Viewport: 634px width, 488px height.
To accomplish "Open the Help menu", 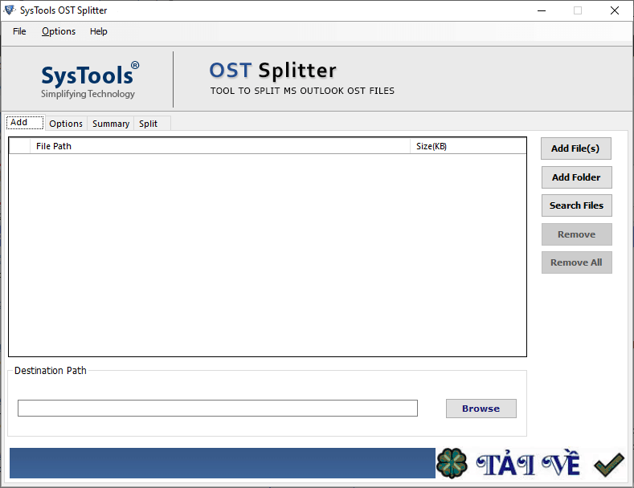I will point(98,31).
